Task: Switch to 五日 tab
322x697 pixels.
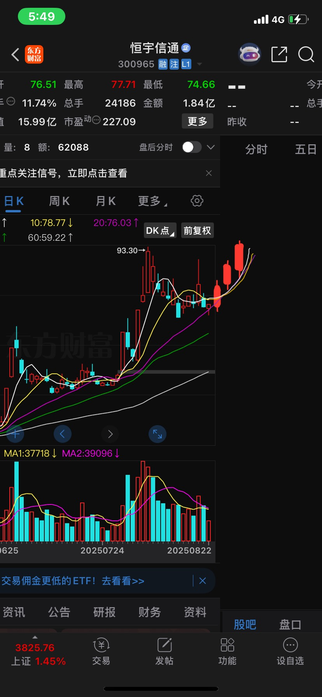Action: tap(306, 149)
